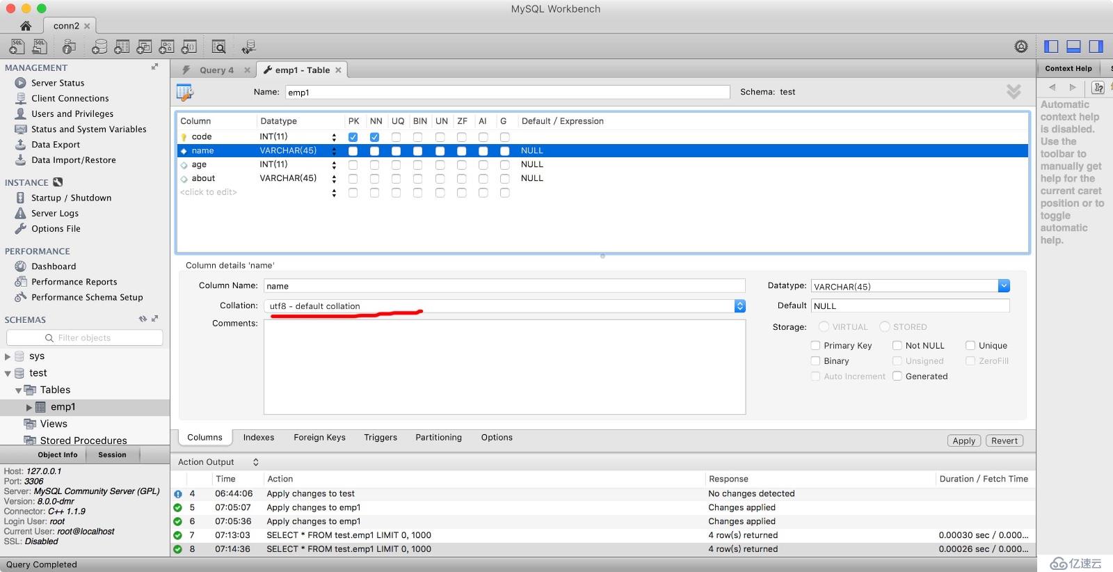Open the Indexes tab
Viewport: 1113px width, 572px height.
click(259, 438)
